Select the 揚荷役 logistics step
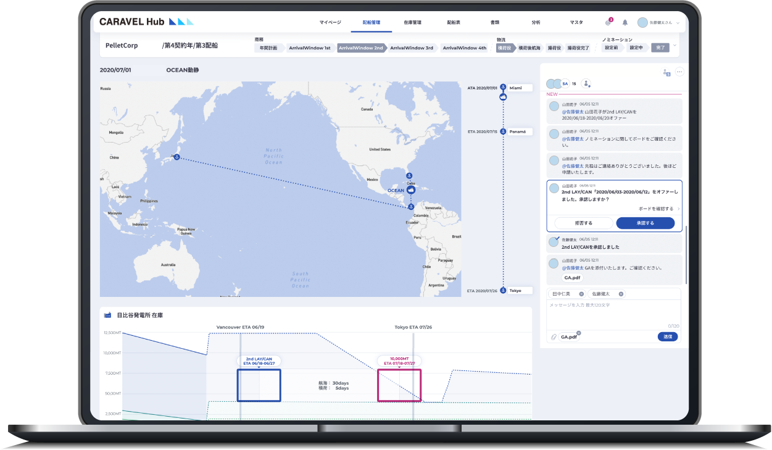 click(x=554, y=48)
